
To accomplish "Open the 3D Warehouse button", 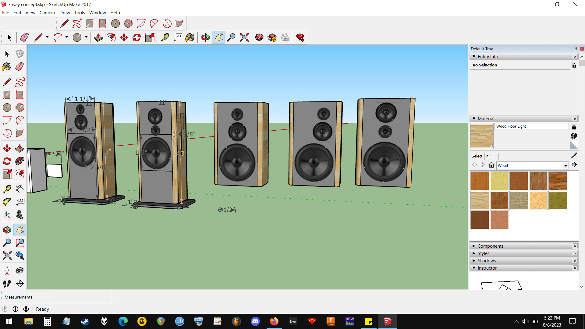I will 259,37.
